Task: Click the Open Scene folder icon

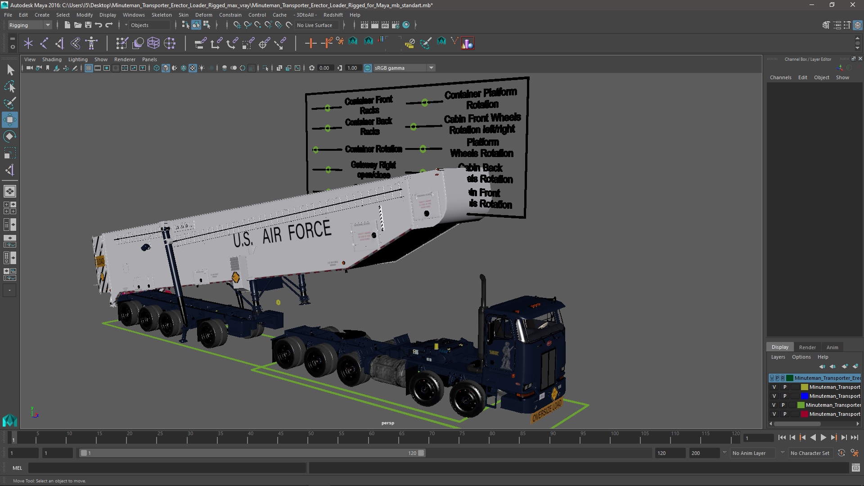Action: tap(78, 25)
